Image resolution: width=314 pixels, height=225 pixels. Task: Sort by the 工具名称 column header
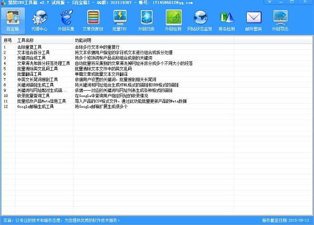coord(44,40)
